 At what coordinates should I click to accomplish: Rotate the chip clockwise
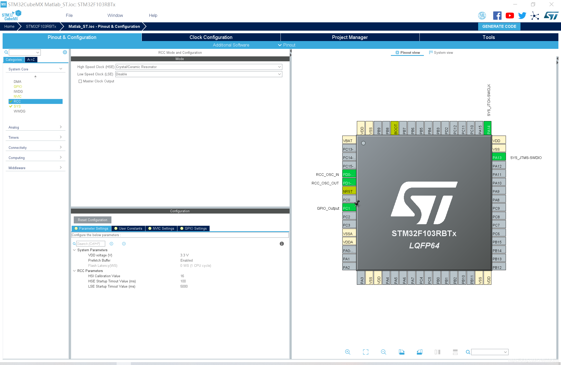click(x=402, y=352)
